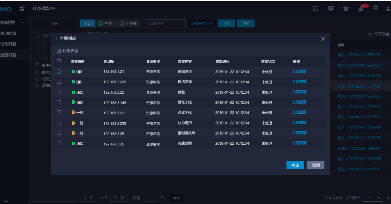Close the 告警列表 dialog with X
Screen dimensions: 391x204
[323, 39]
